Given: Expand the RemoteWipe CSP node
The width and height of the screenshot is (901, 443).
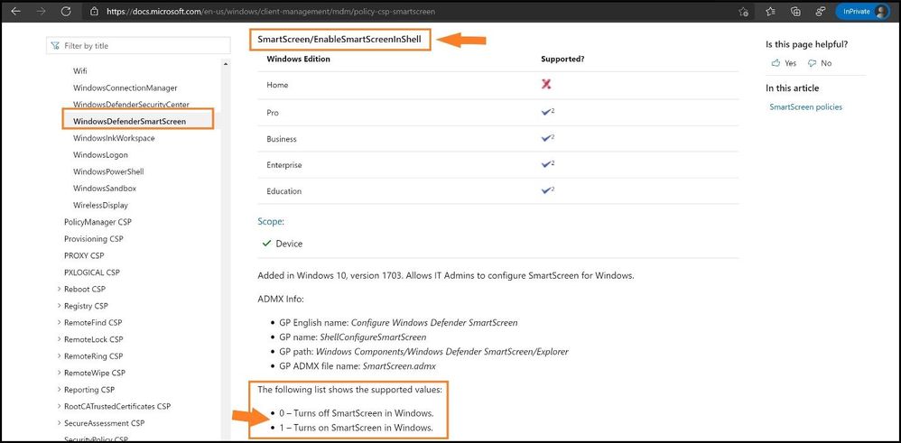Looking at the screenshot, I should pyautogui.click(x=60, y=373).
